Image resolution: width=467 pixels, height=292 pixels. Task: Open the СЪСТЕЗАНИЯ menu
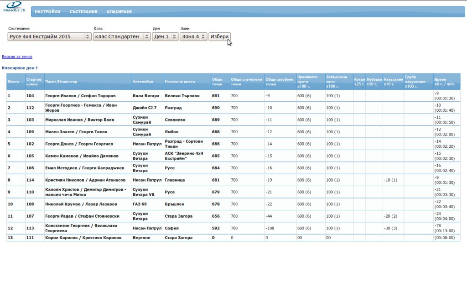[83, 12]
